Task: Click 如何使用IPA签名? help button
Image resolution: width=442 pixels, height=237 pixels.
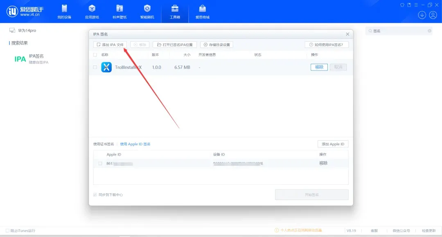Action: [326, 45]
